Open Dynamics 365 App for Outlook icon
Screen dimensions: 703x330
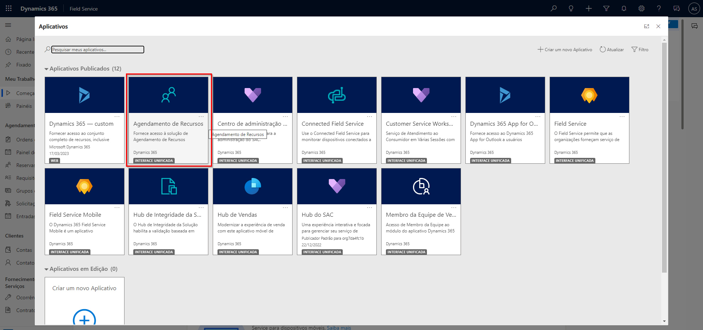click(x=505, y=95)
